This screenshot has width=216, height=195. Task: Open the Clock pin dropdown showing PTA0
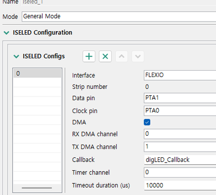coord(180,110)
